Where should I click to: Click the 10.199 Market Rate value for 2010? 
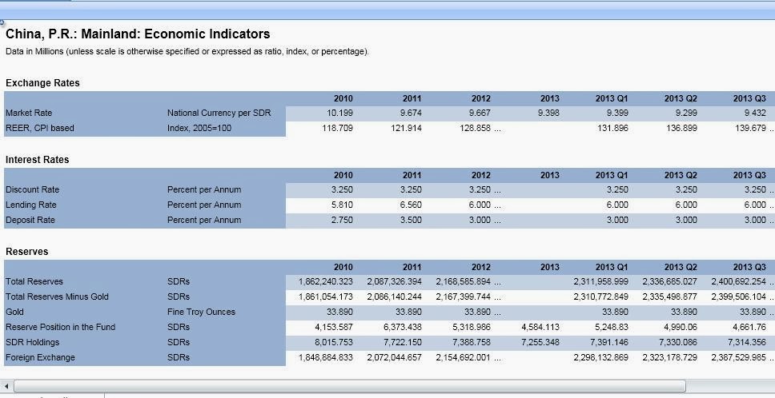click(340, 113)
